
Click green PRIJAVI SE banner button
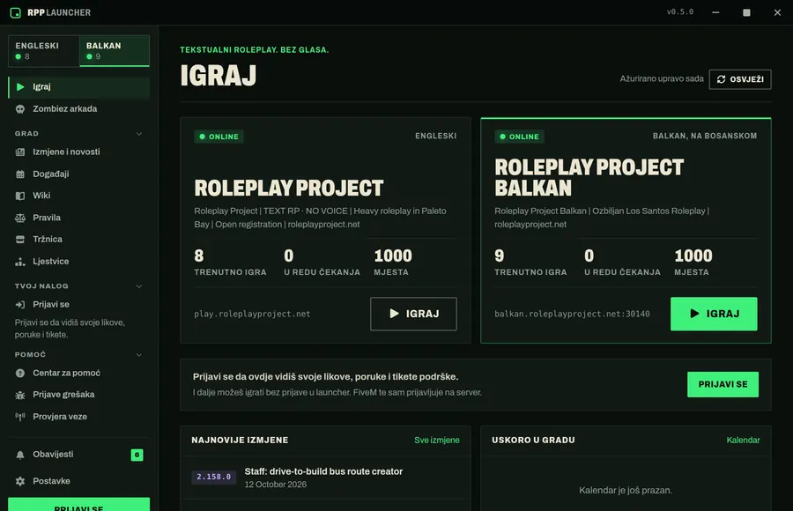723,384
